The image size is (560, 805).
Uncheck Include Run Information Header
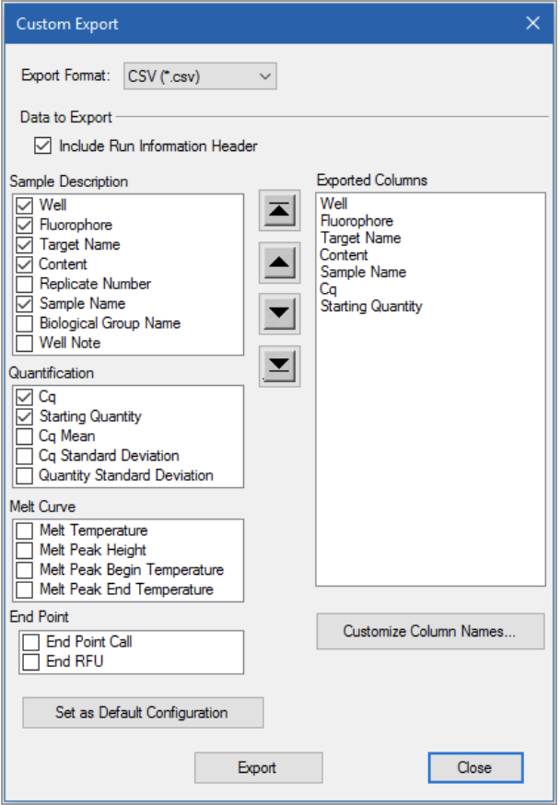click(x=43, y=146)
